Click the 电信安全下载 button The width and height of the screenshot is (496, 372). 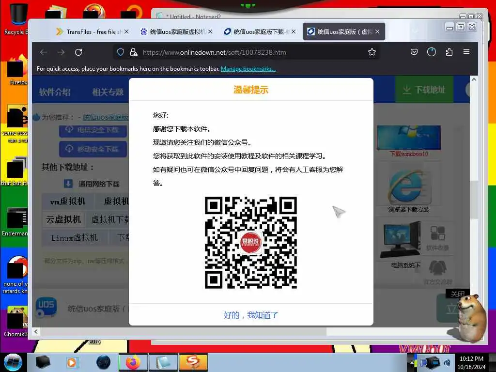(93, 130)
